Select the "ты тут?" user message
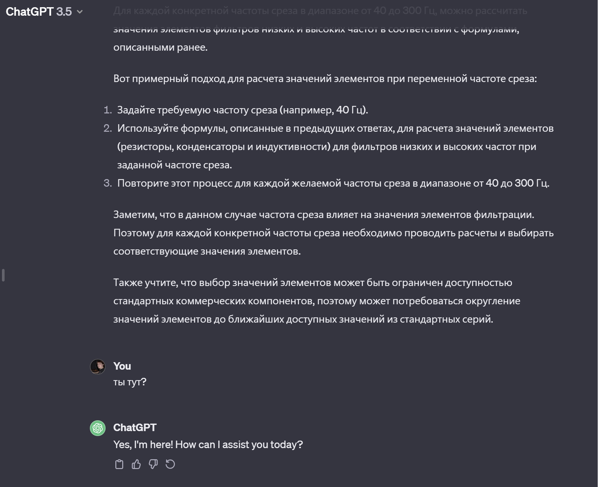Viewport: 598px width, 487px height. (x=130, y=382)
